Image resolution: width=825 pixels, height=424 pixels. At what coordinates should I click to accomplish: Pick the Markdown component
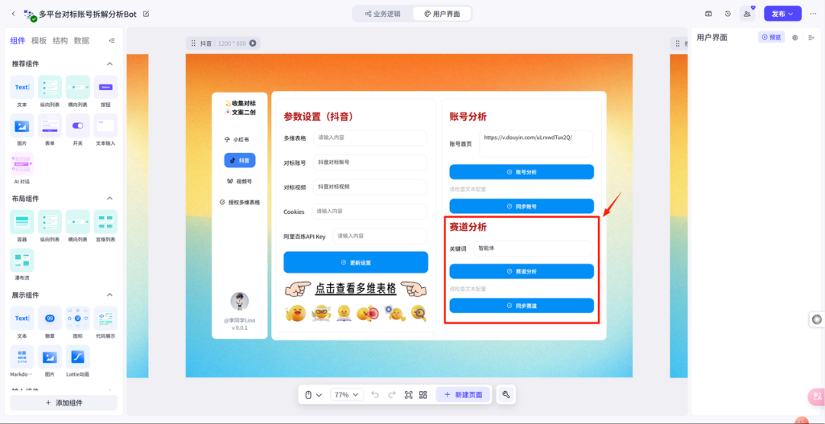(22, 361)
